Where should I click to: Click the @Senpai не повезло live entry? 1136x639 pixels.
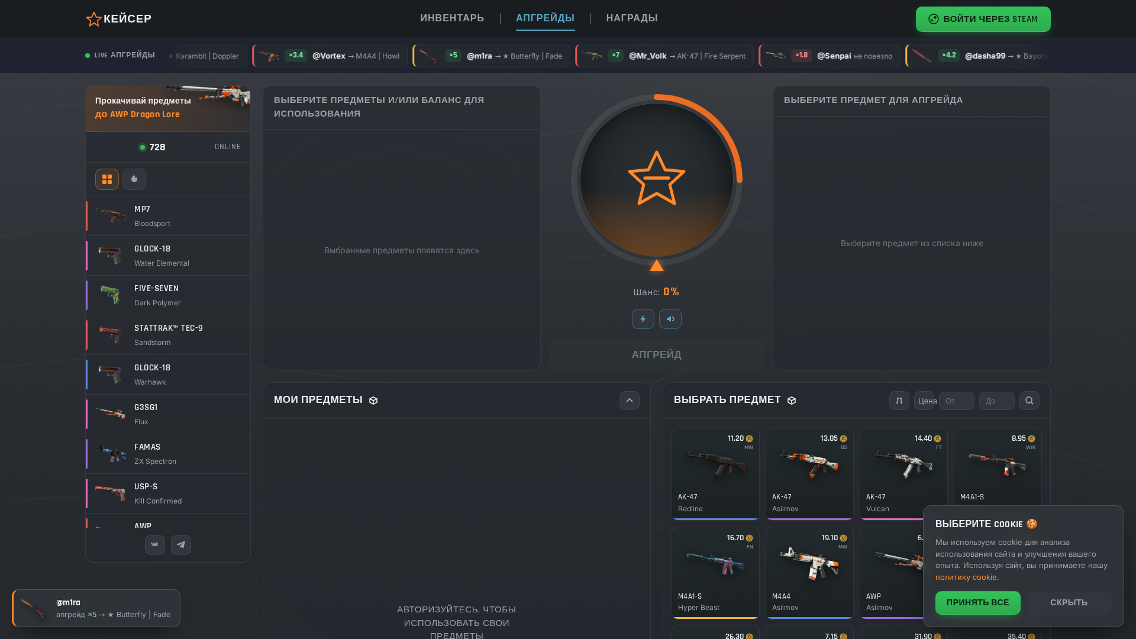pos(830,56)
